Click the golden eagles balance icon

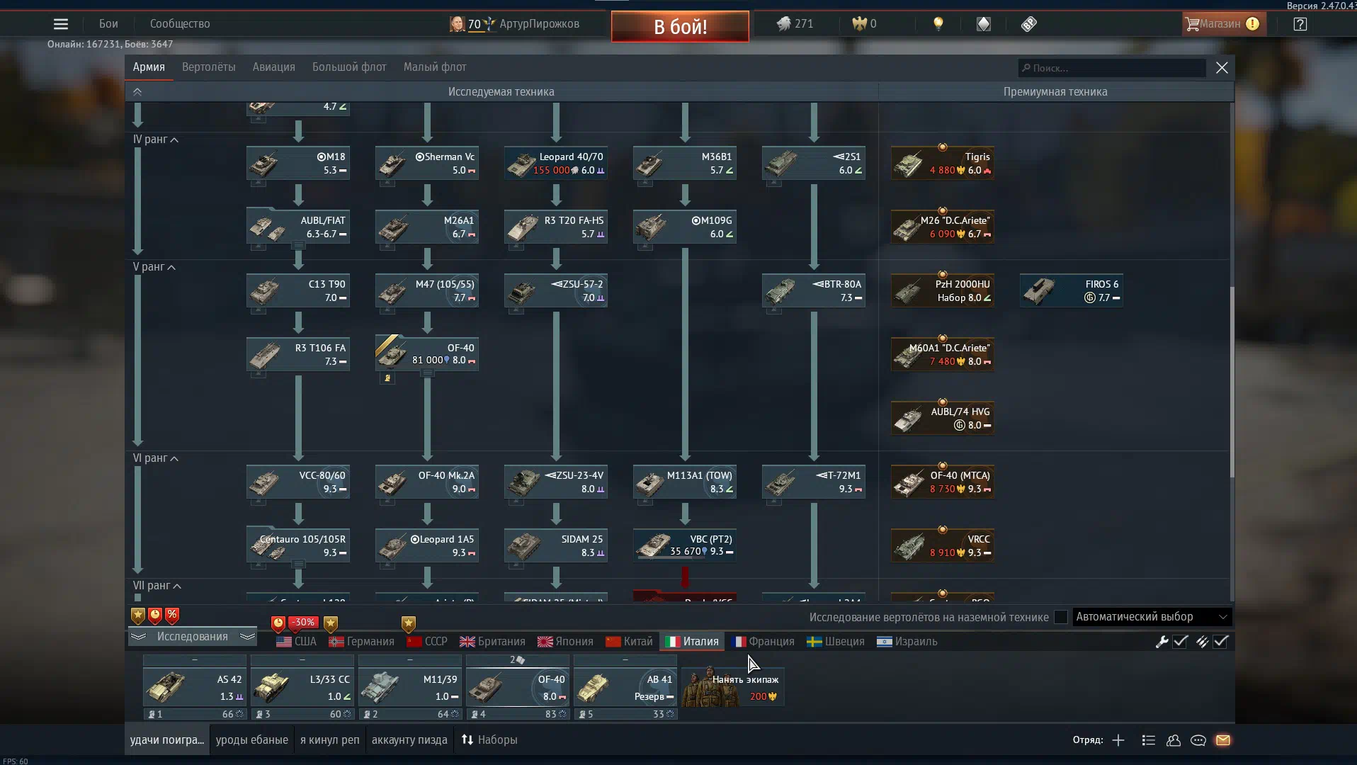(x=859, y=24)
